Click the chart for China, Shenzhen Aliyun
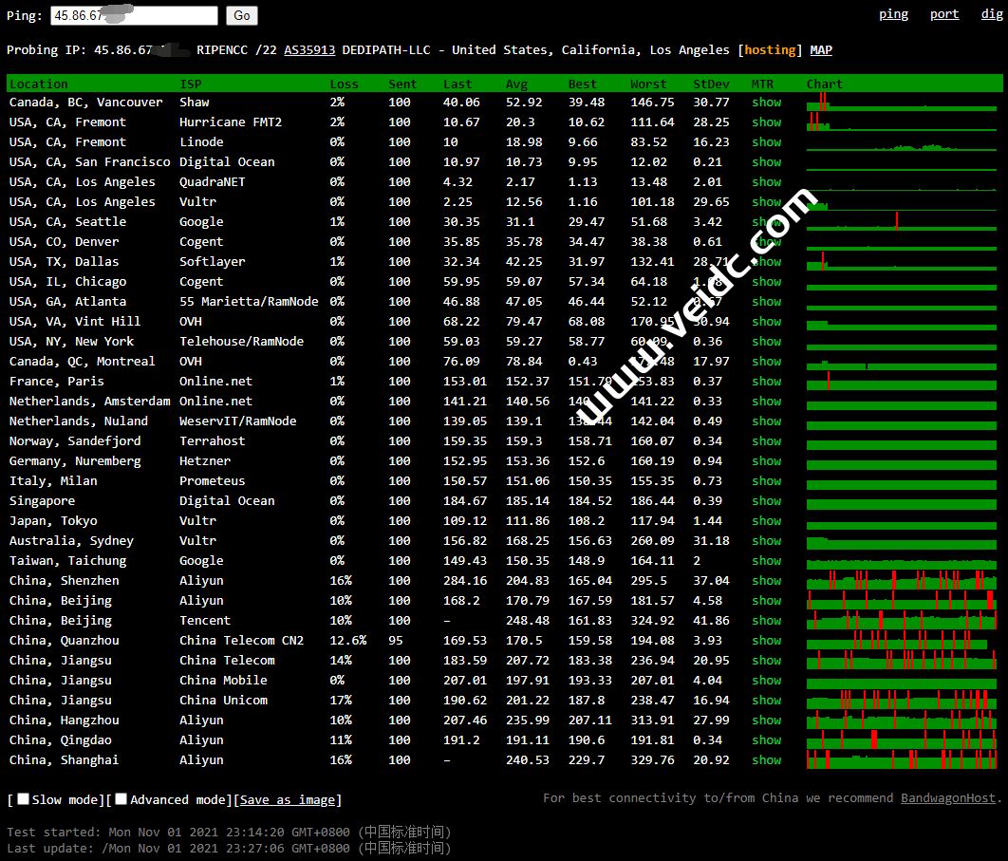Viewport: 1008px width, 861px height. (x=902, y=580)
